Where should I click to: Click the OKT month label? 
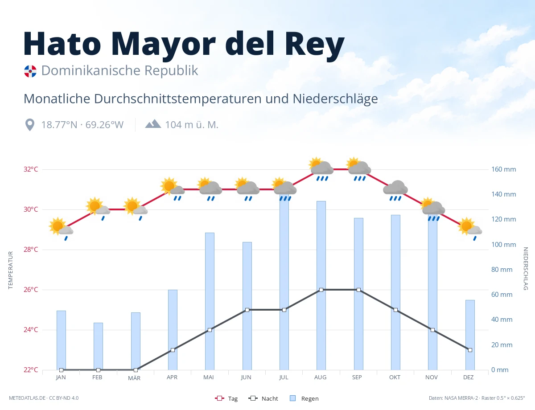[x=395, y=377]
